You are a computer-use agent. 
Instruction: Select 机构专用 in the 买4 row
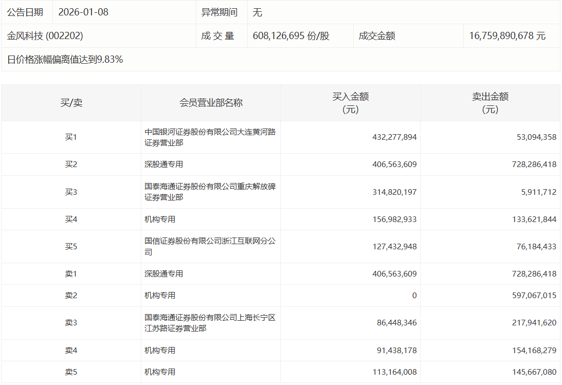point(160,219)
